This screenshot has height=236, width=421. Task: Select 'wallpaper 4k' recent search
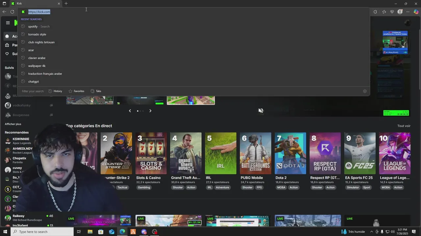click(x=193, y=66)
